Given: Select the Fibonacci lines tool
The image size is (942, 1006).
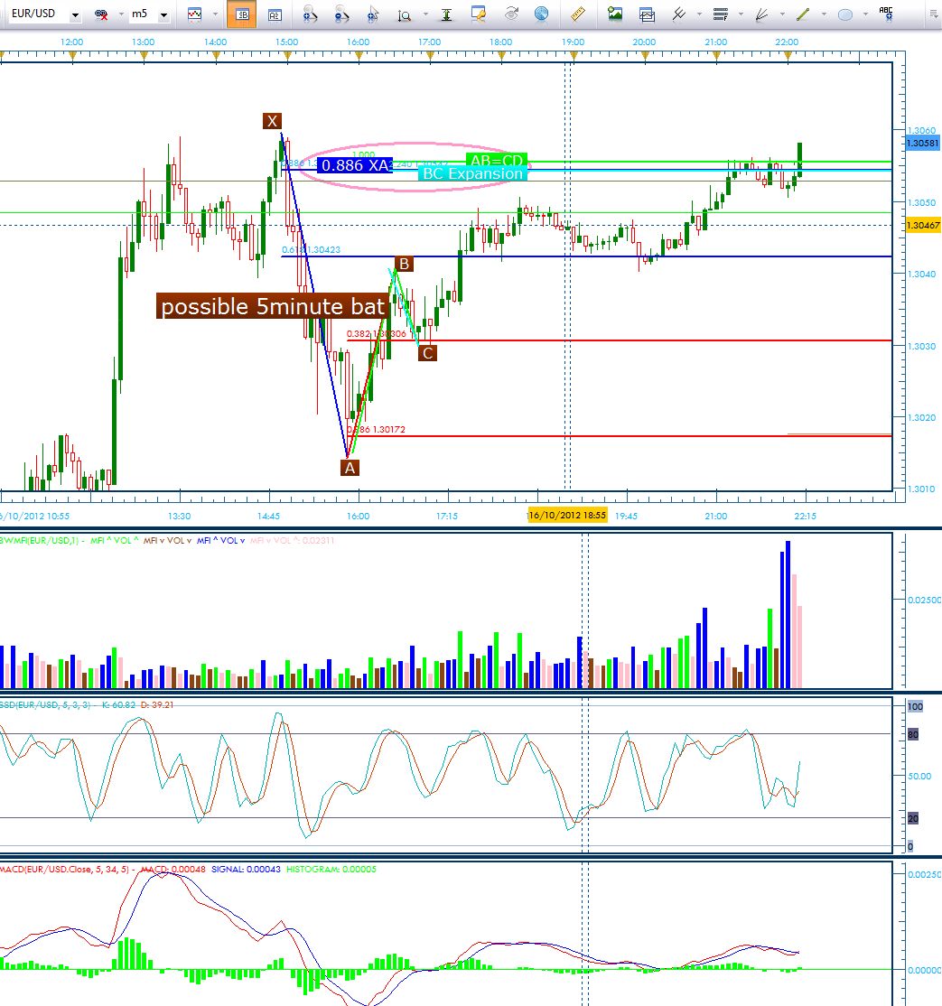Looking at the screenshot, I should click(x=721, y=14).
